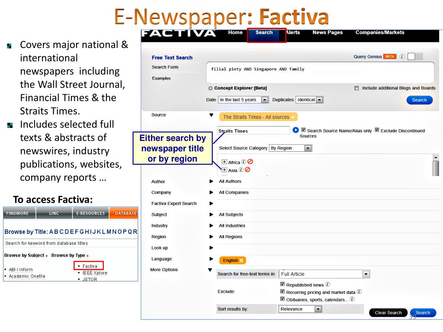Expand the Asia region node
Screen dimensions: 443x332
click(x=225, y=169)
